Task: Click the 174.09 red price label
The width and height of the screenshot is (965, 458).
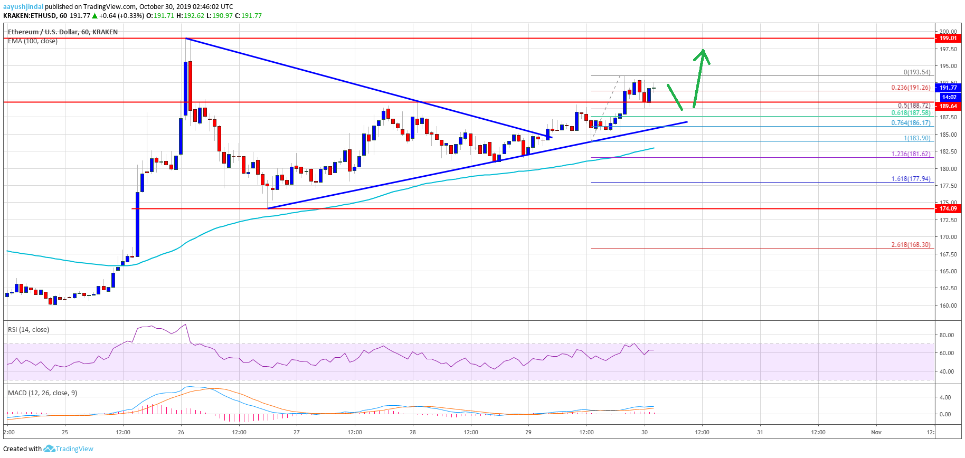Action: coord(948,208)
